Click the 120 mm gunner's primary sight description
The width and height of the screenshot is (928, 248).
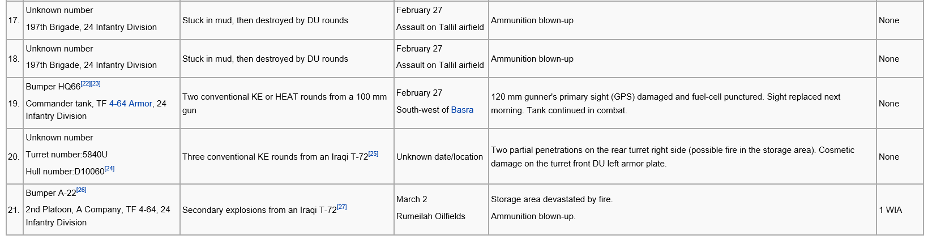[x=666, y=104]
